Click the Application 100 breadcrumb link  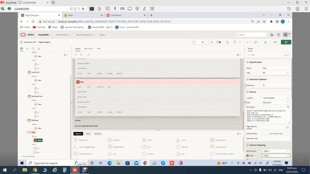point(30,42)
